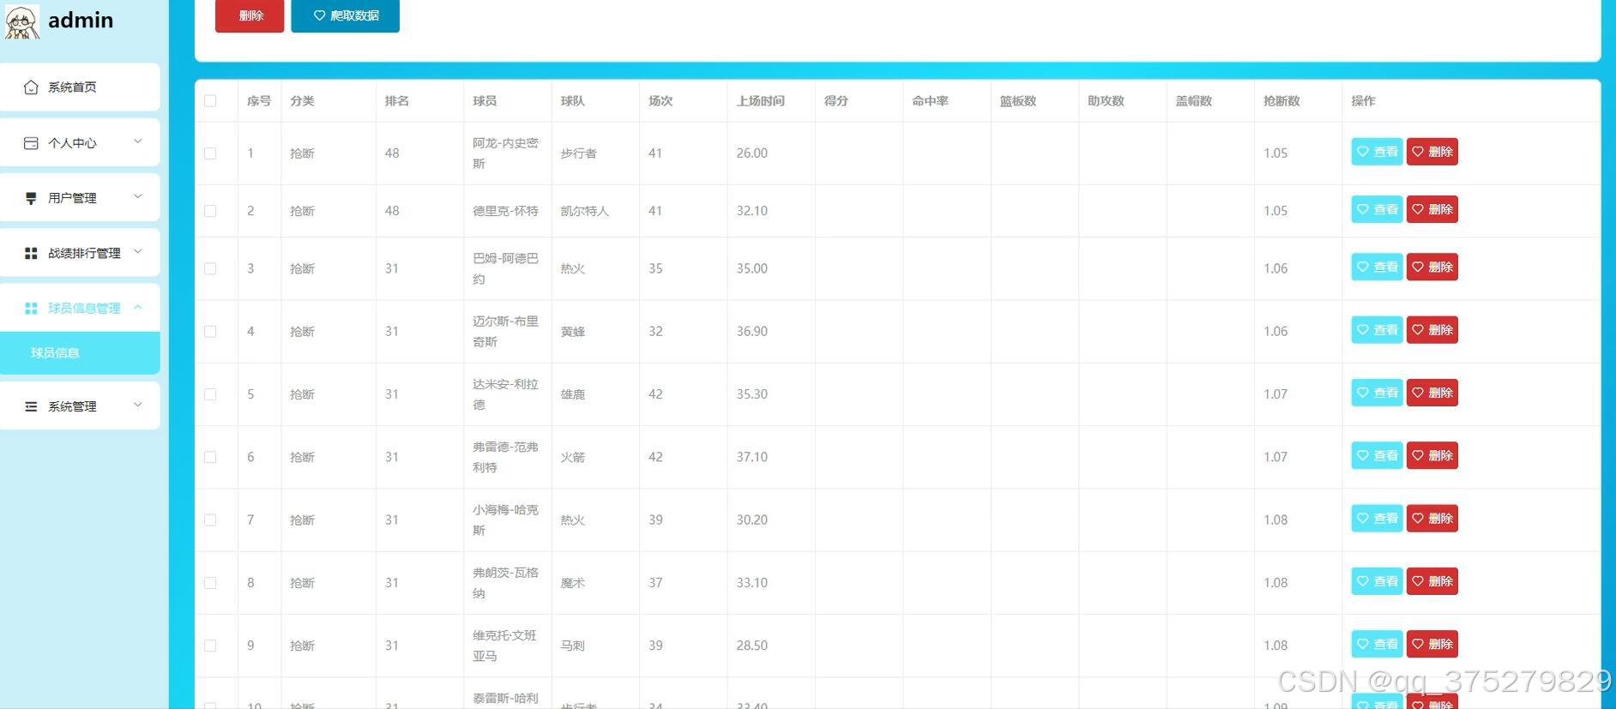Click 查看 for 达米安-利拉德 row
This screenshot has height=709, width=1616.
[x=1377, y=393]
